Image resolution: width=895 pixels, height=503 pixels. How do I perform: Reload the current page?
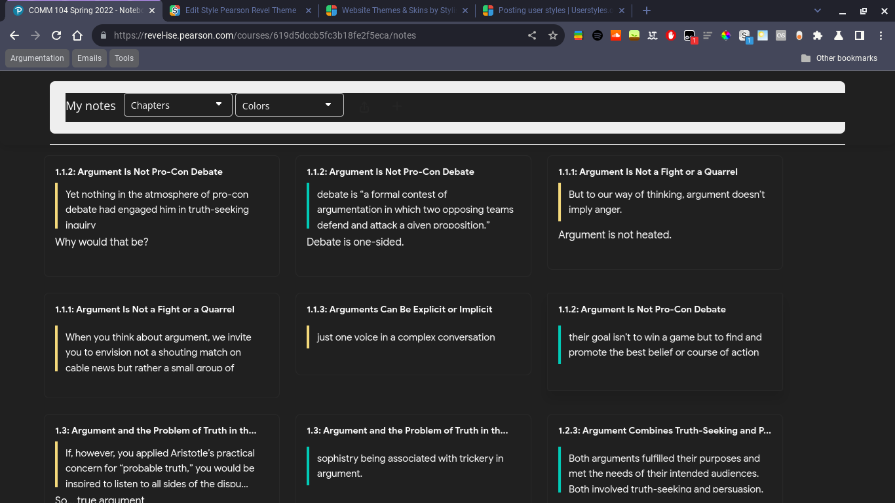[56, 35]
